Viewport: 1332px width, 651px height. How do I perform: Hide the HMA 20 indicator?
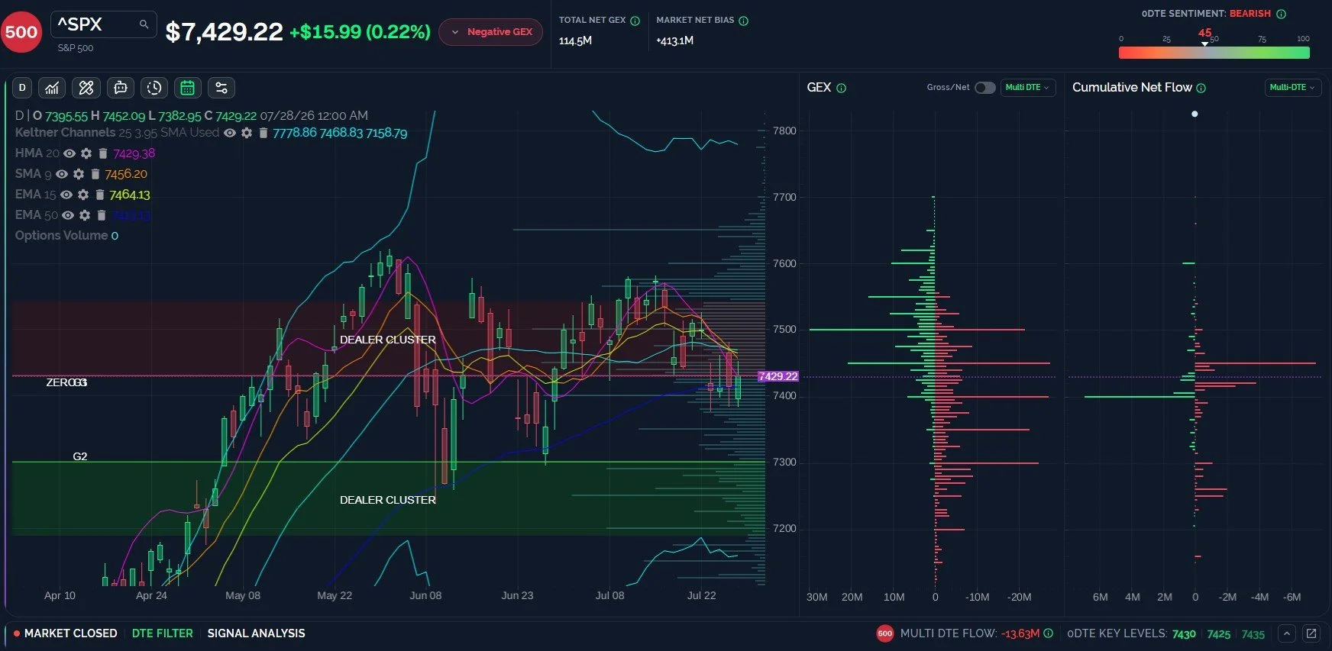[70, 153]
